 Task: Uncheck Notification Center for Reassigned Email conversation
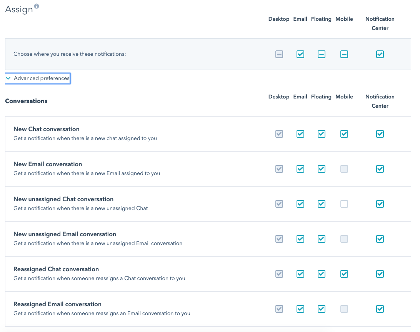pyautogui.click(x=380, y=309)
